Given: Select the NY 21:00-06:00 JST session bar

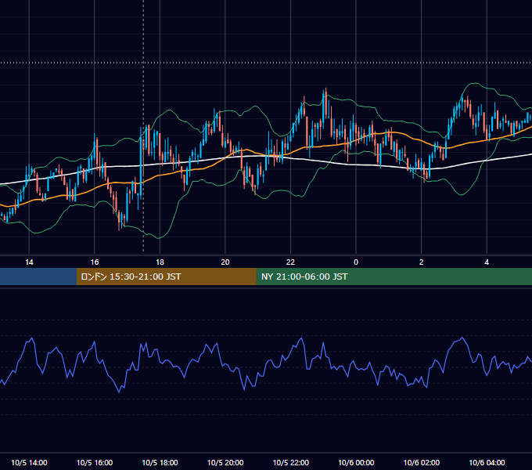Looking at the screenshot, I should pyautogui.click(x=394, y=277).
